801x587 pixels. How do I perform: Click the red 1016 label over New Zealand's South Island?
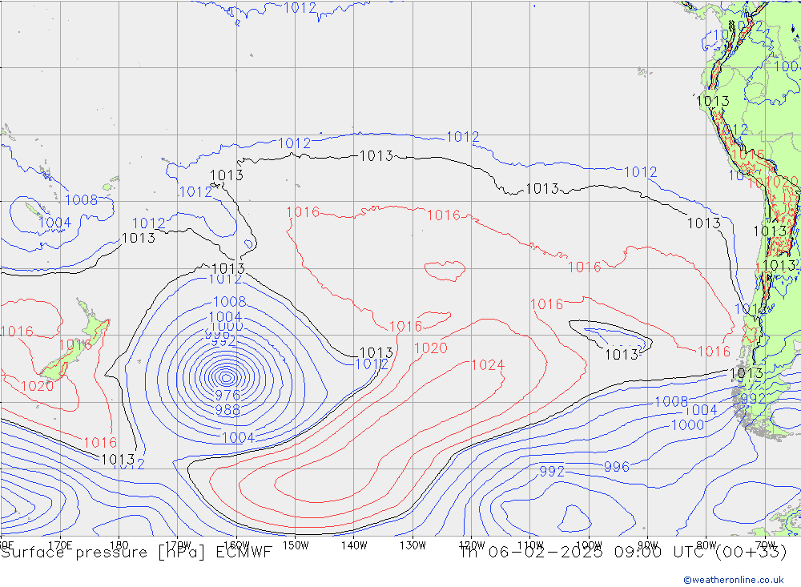(75, 345)
